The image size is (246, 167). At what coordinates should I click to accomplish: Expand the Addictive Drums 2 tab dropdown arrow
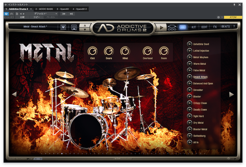(x=31, y=9)
